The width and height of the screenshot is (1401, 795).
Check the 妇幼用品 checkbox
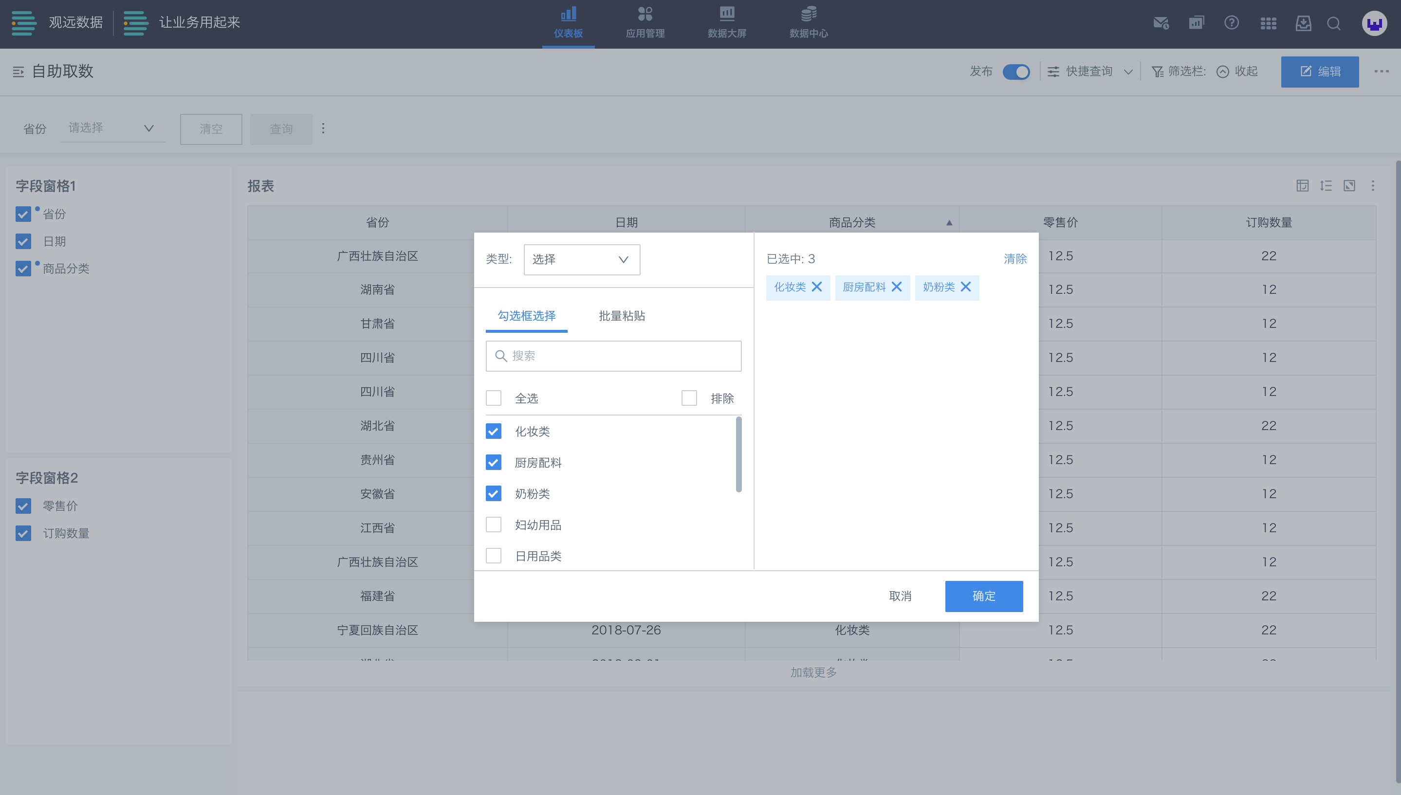(493, 524)
